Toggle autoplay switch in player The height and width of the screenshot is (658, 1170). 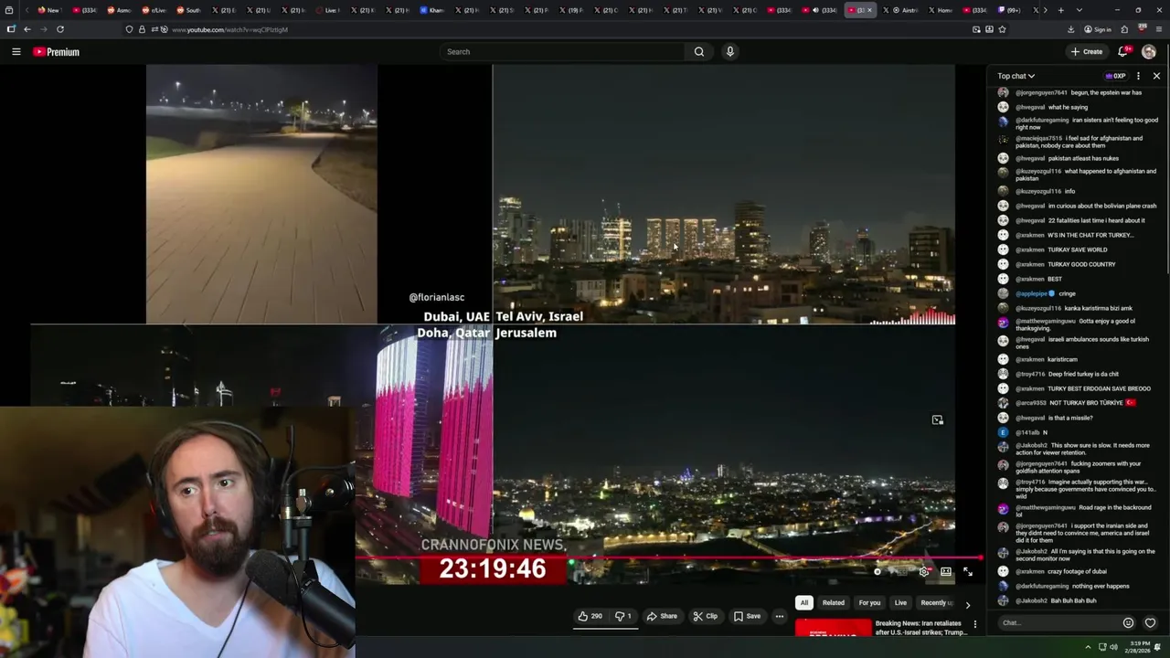[x=878, y=572]
